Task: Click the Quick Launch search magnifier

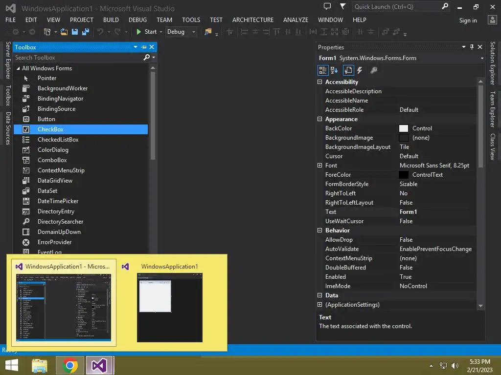Action: (x=445, y=6)
